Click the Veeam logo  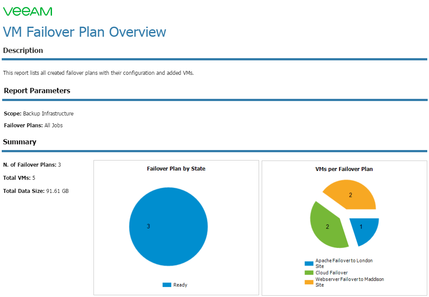pos(28,11)
